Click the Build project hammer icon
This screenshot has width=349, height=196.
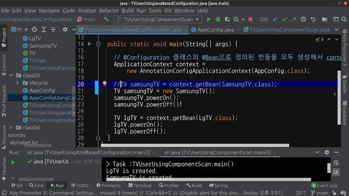[106, 20]
